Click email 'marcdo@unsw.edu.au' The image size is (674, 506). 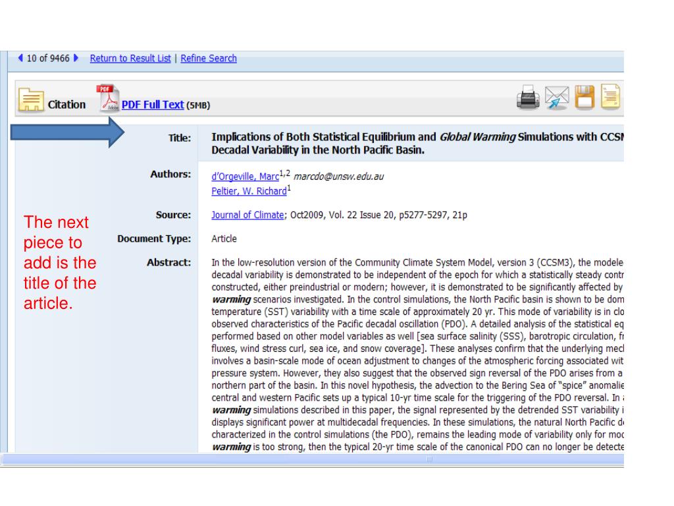[x=339, y=177]
